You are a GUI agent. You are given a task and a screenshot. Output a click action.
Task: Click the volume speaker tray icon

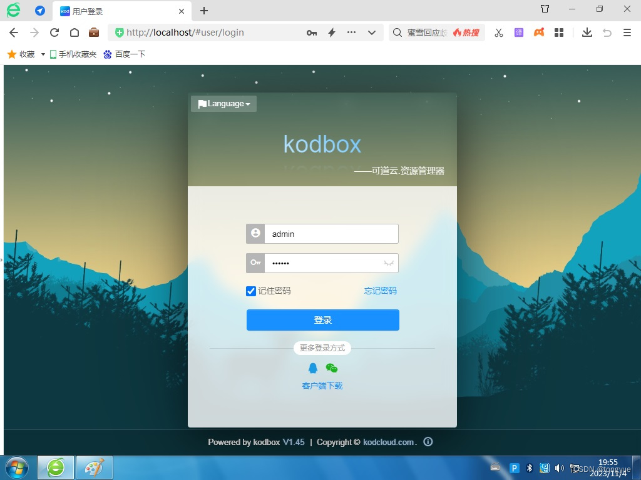point(559,467)
